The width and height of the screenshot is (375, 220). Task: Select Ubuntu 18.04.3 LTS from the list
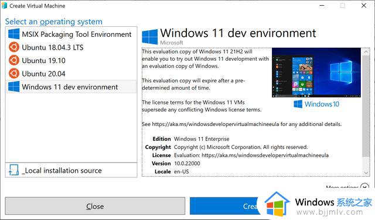pos(71,47)
